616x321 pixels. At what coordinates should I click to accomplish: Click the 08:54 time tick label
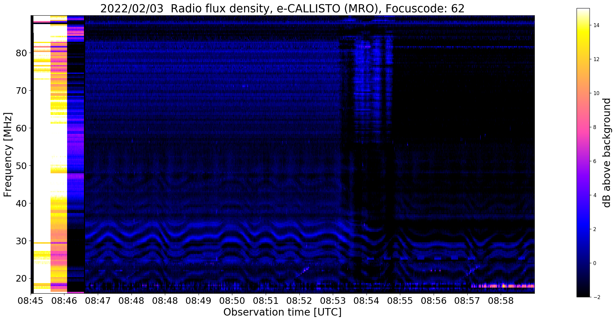pos(367,301)
